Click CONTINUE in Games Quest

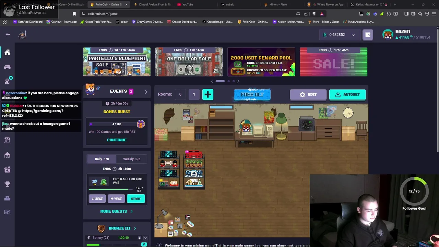pyautogui.click(x=117, y=140)
